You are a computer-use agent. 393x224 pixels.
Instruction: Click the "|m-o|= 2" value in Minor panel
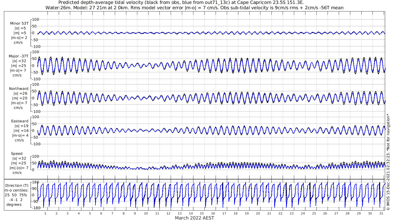coord(19,38)
